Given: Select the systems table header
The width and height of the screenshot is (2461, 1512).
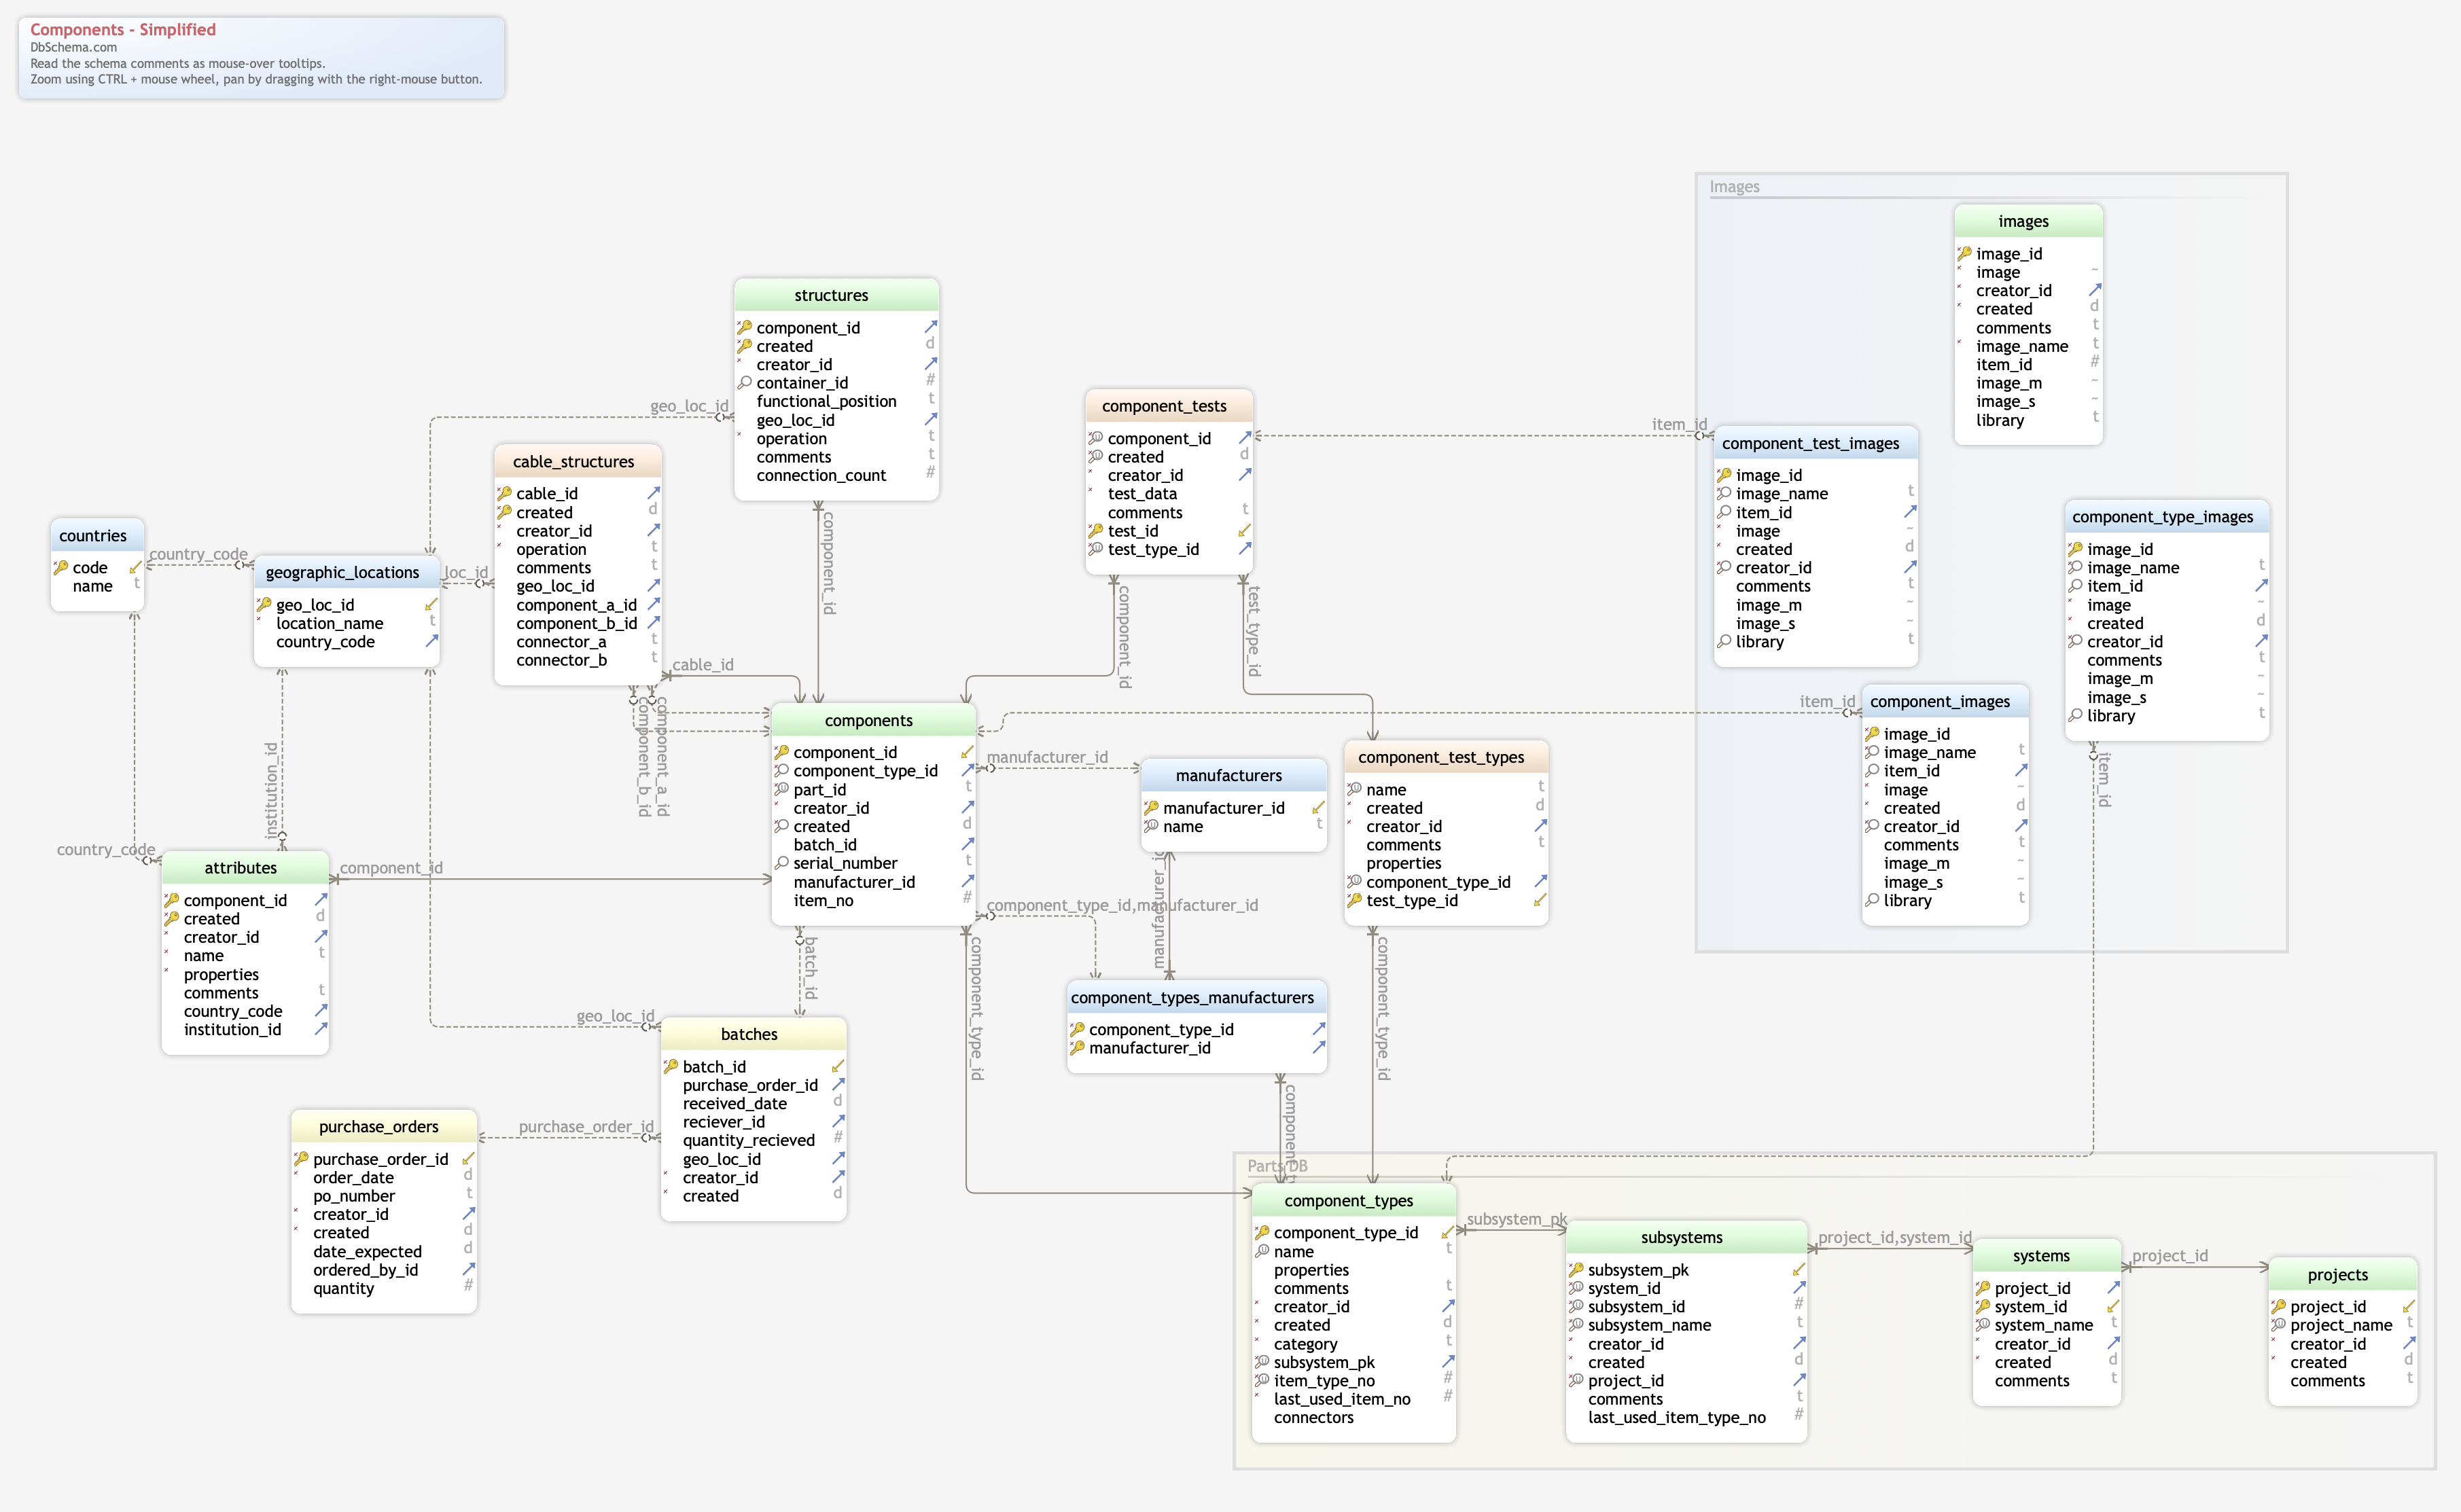Looking at the screenshot, I should pos(2046,1255).
